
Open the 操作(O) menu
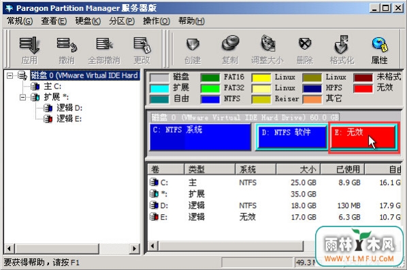coord(157,21)
